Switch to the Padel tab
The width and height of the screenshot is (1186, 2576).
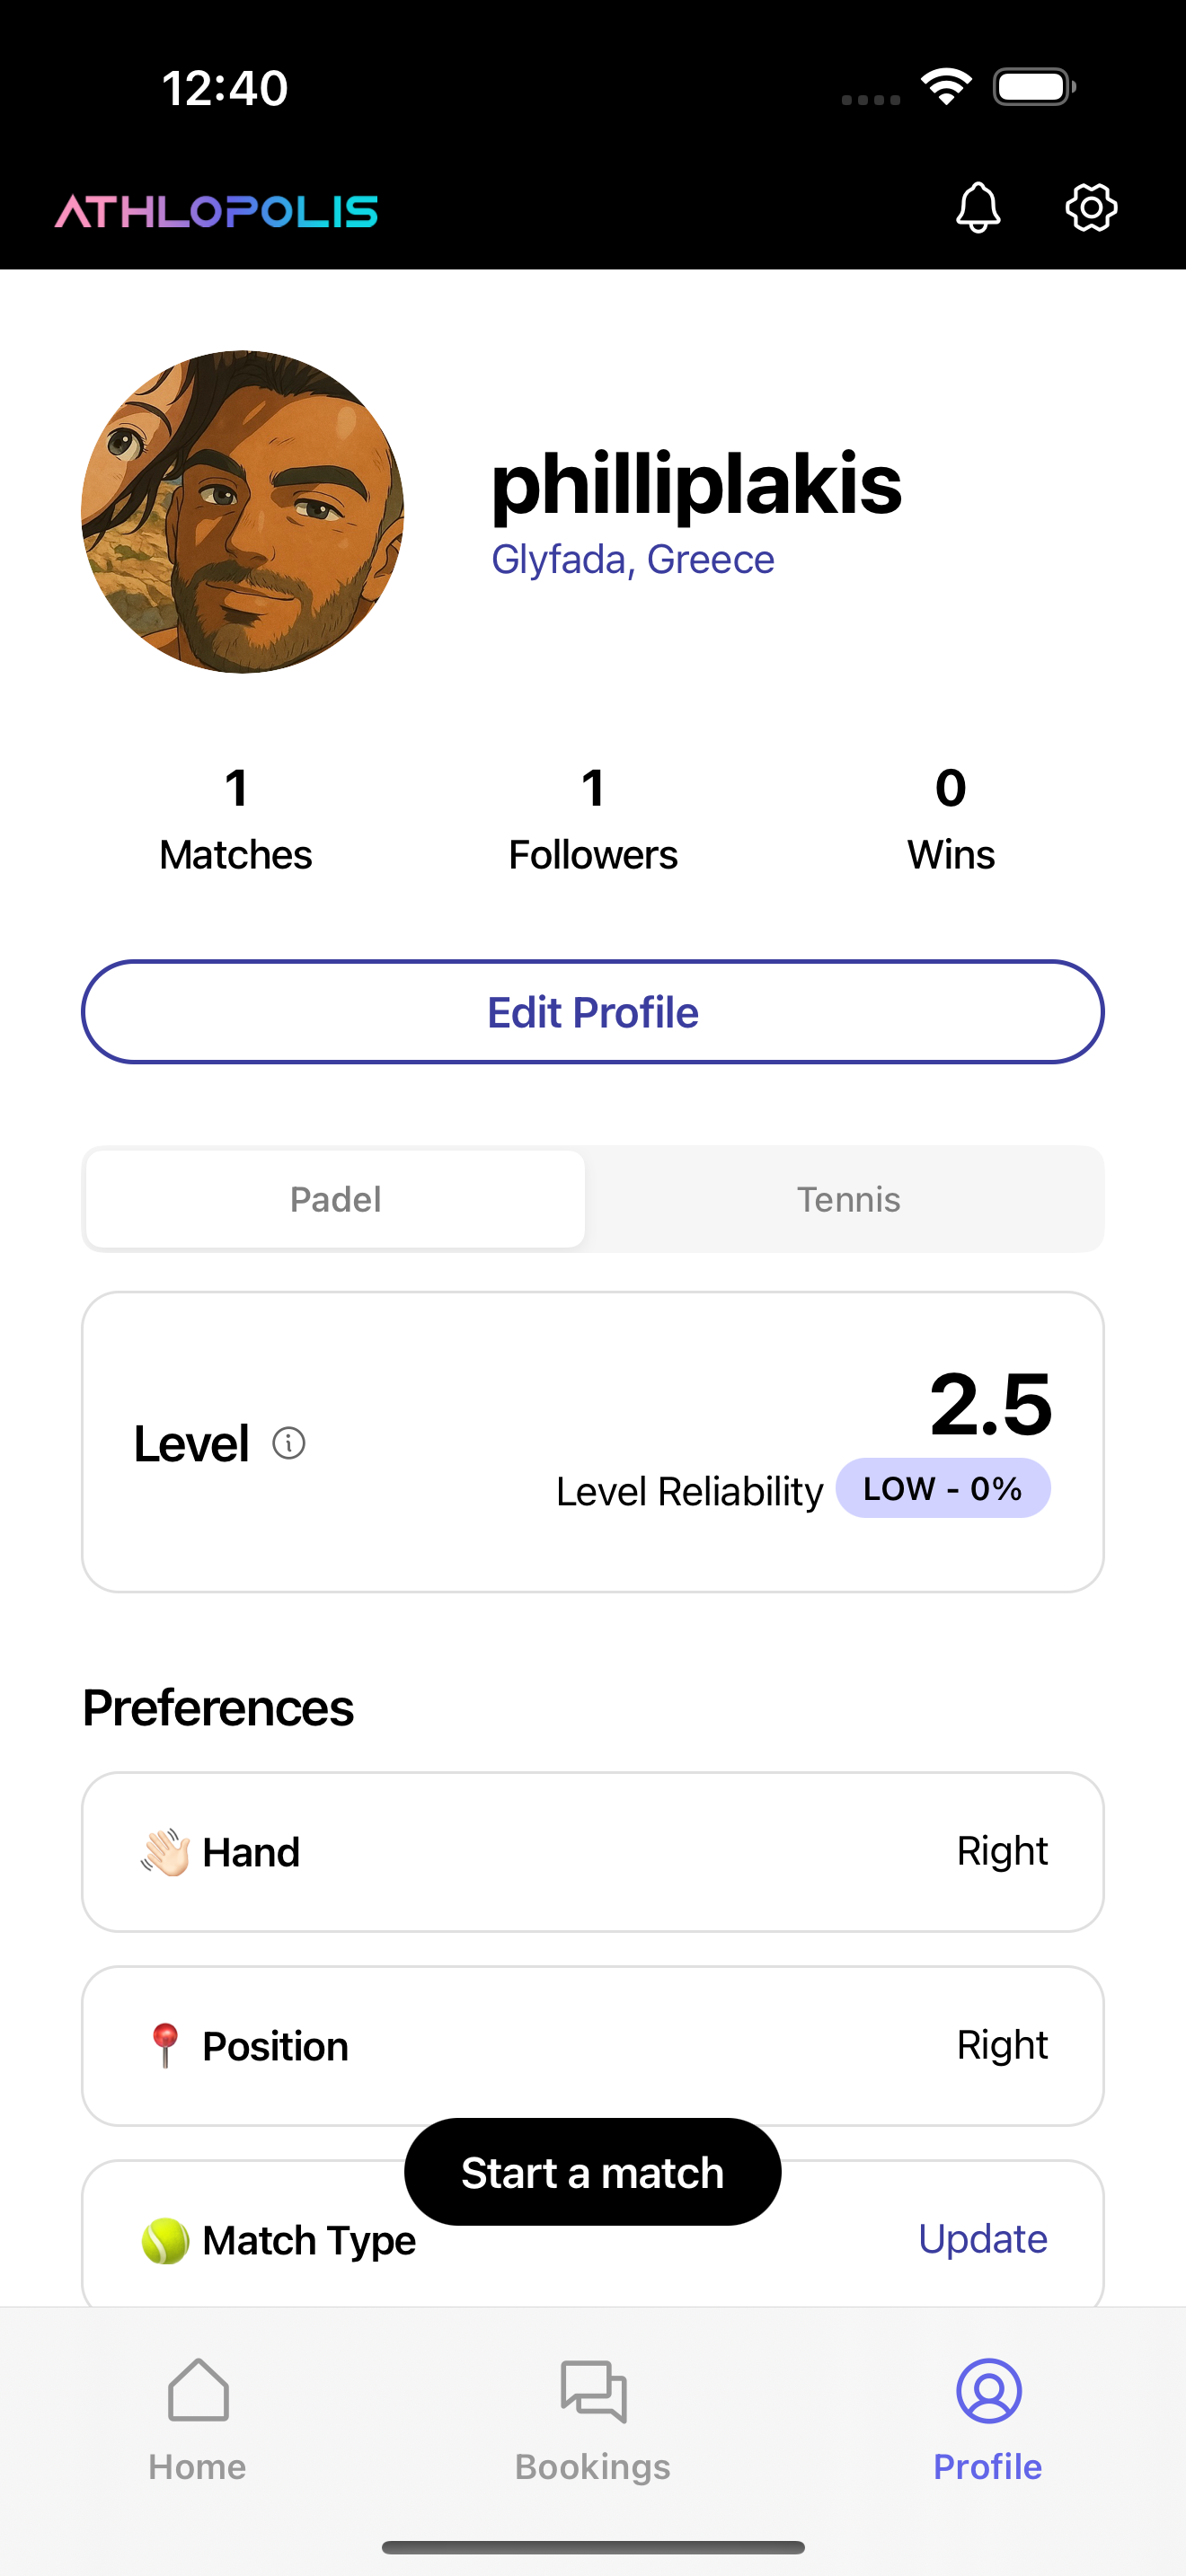pos(335,1199)
